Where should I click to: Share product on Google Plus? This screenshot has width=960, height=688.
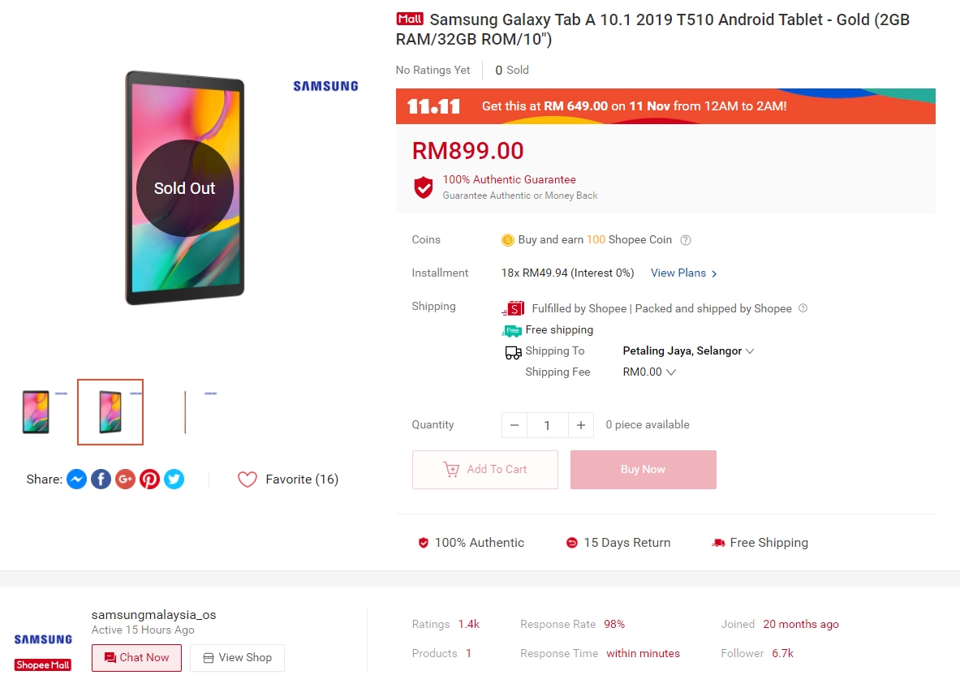[x=125, y=479]
